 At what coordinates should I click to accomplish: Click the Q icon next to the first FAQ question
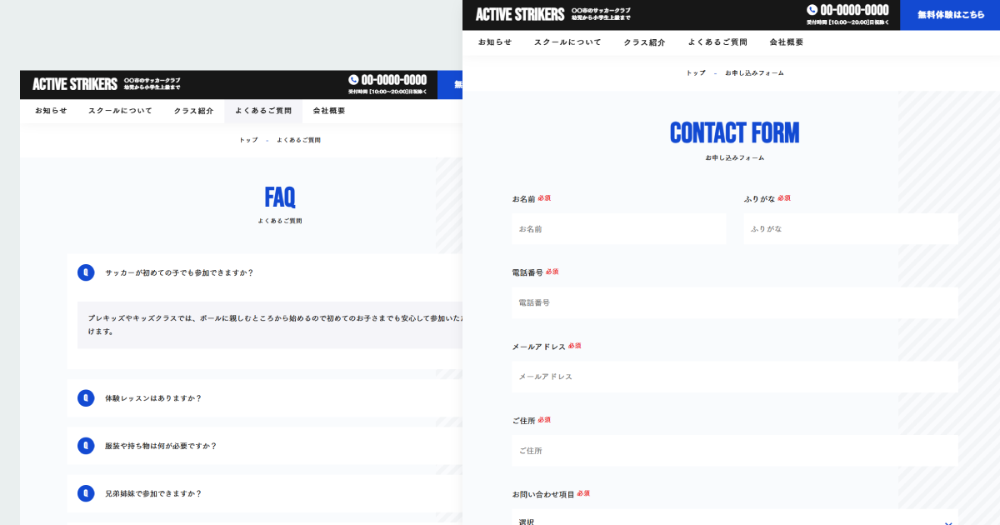[x=86, y=272]
